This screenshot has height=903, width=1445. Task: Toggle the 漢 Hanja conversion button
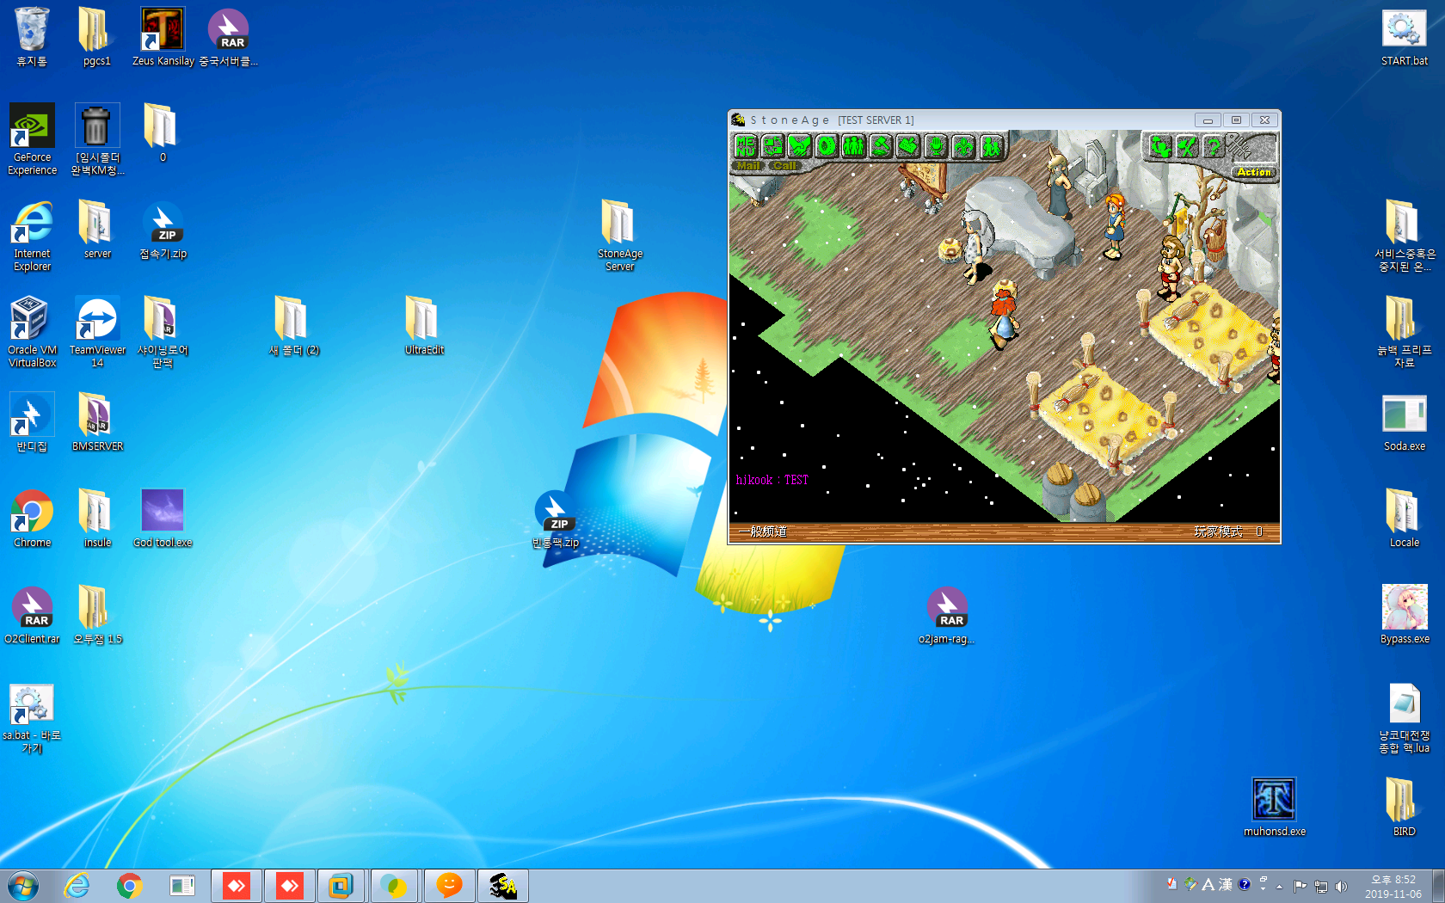(1225, 885)
